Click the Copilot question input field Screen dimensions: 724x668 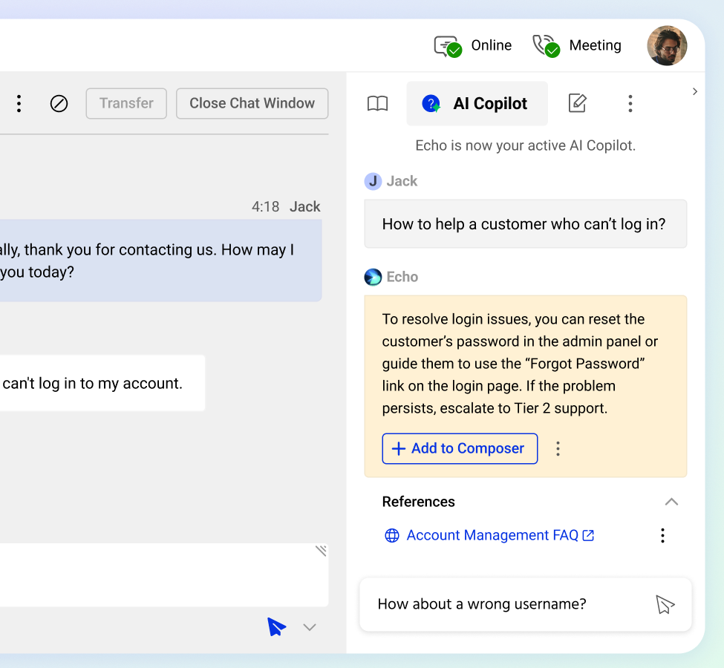[x=505, y=605]
